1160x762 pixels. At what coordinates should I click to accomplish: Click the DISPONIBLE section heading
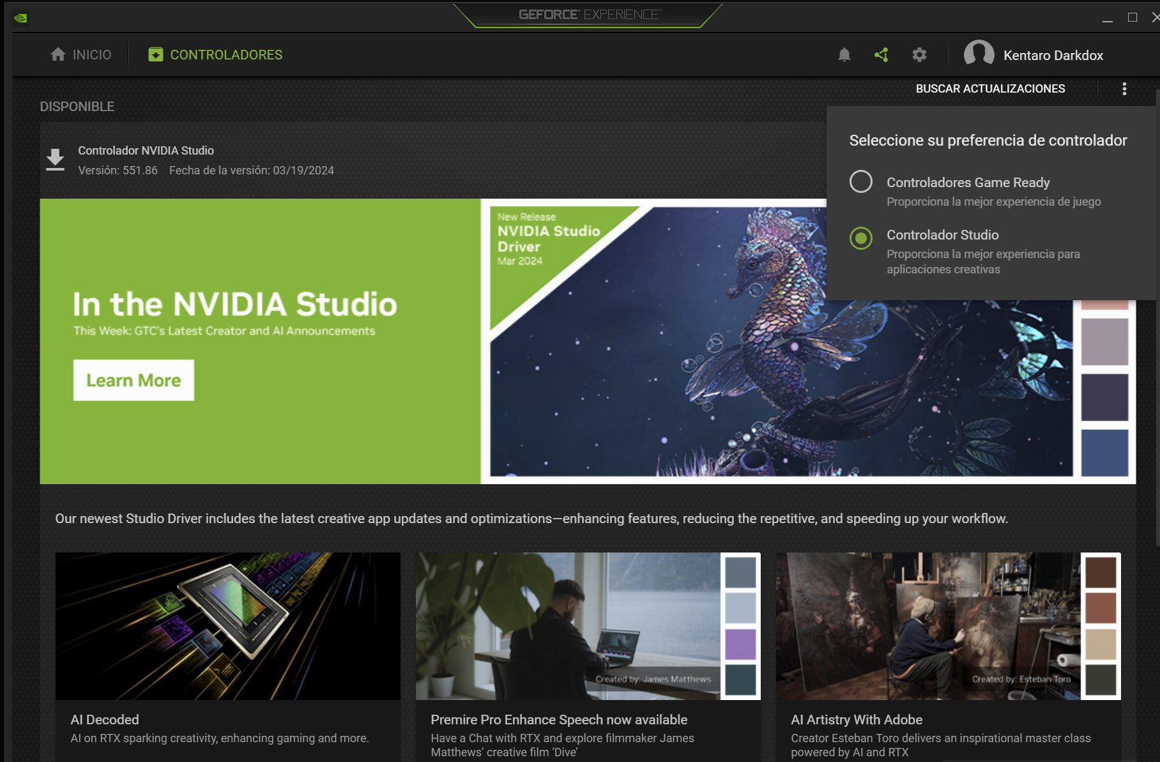click(x=77, y=107)
